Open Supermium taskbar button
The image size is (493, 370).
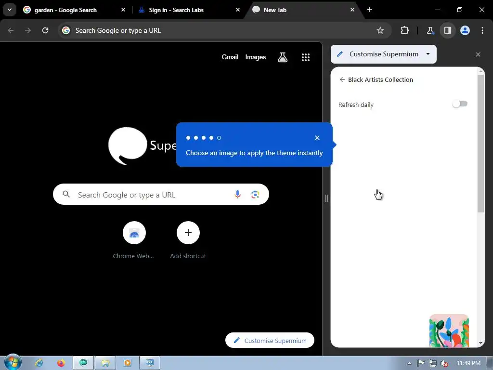(83, 363)
